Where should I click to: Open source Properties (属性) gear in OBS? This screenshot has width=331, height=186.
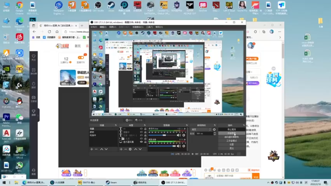click(x=129, y=120)
